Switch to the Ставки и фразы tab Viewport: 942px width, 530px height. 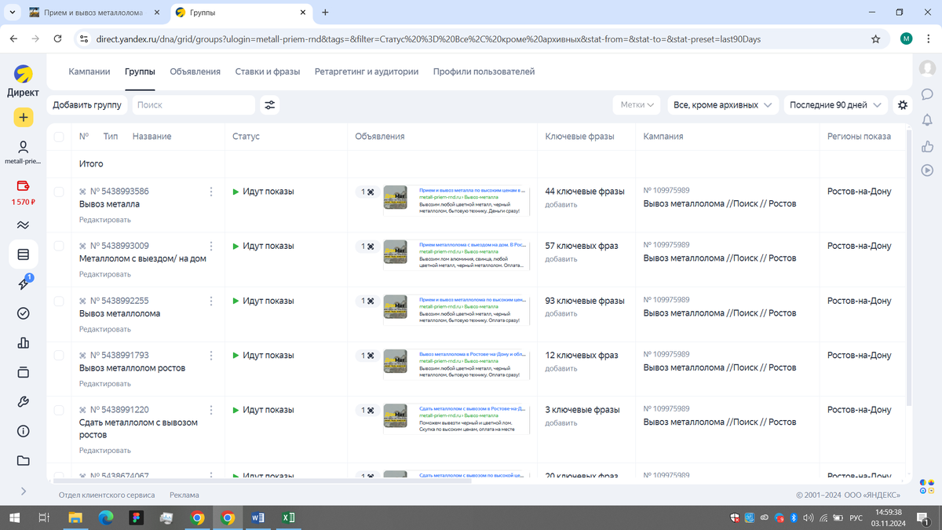tap(268, 71)
